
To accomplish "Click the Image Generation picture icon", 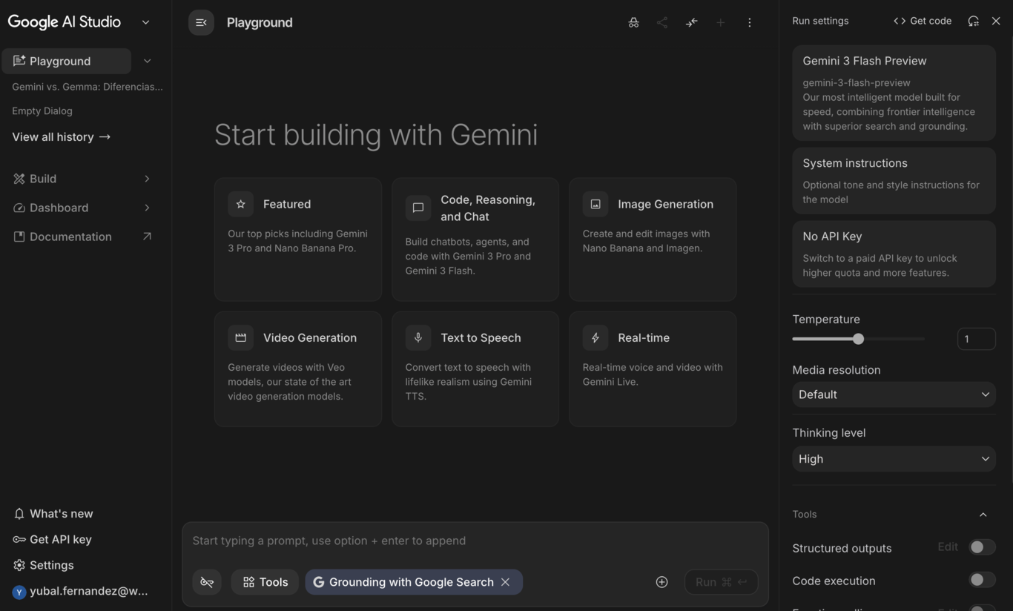I will 595,204.
